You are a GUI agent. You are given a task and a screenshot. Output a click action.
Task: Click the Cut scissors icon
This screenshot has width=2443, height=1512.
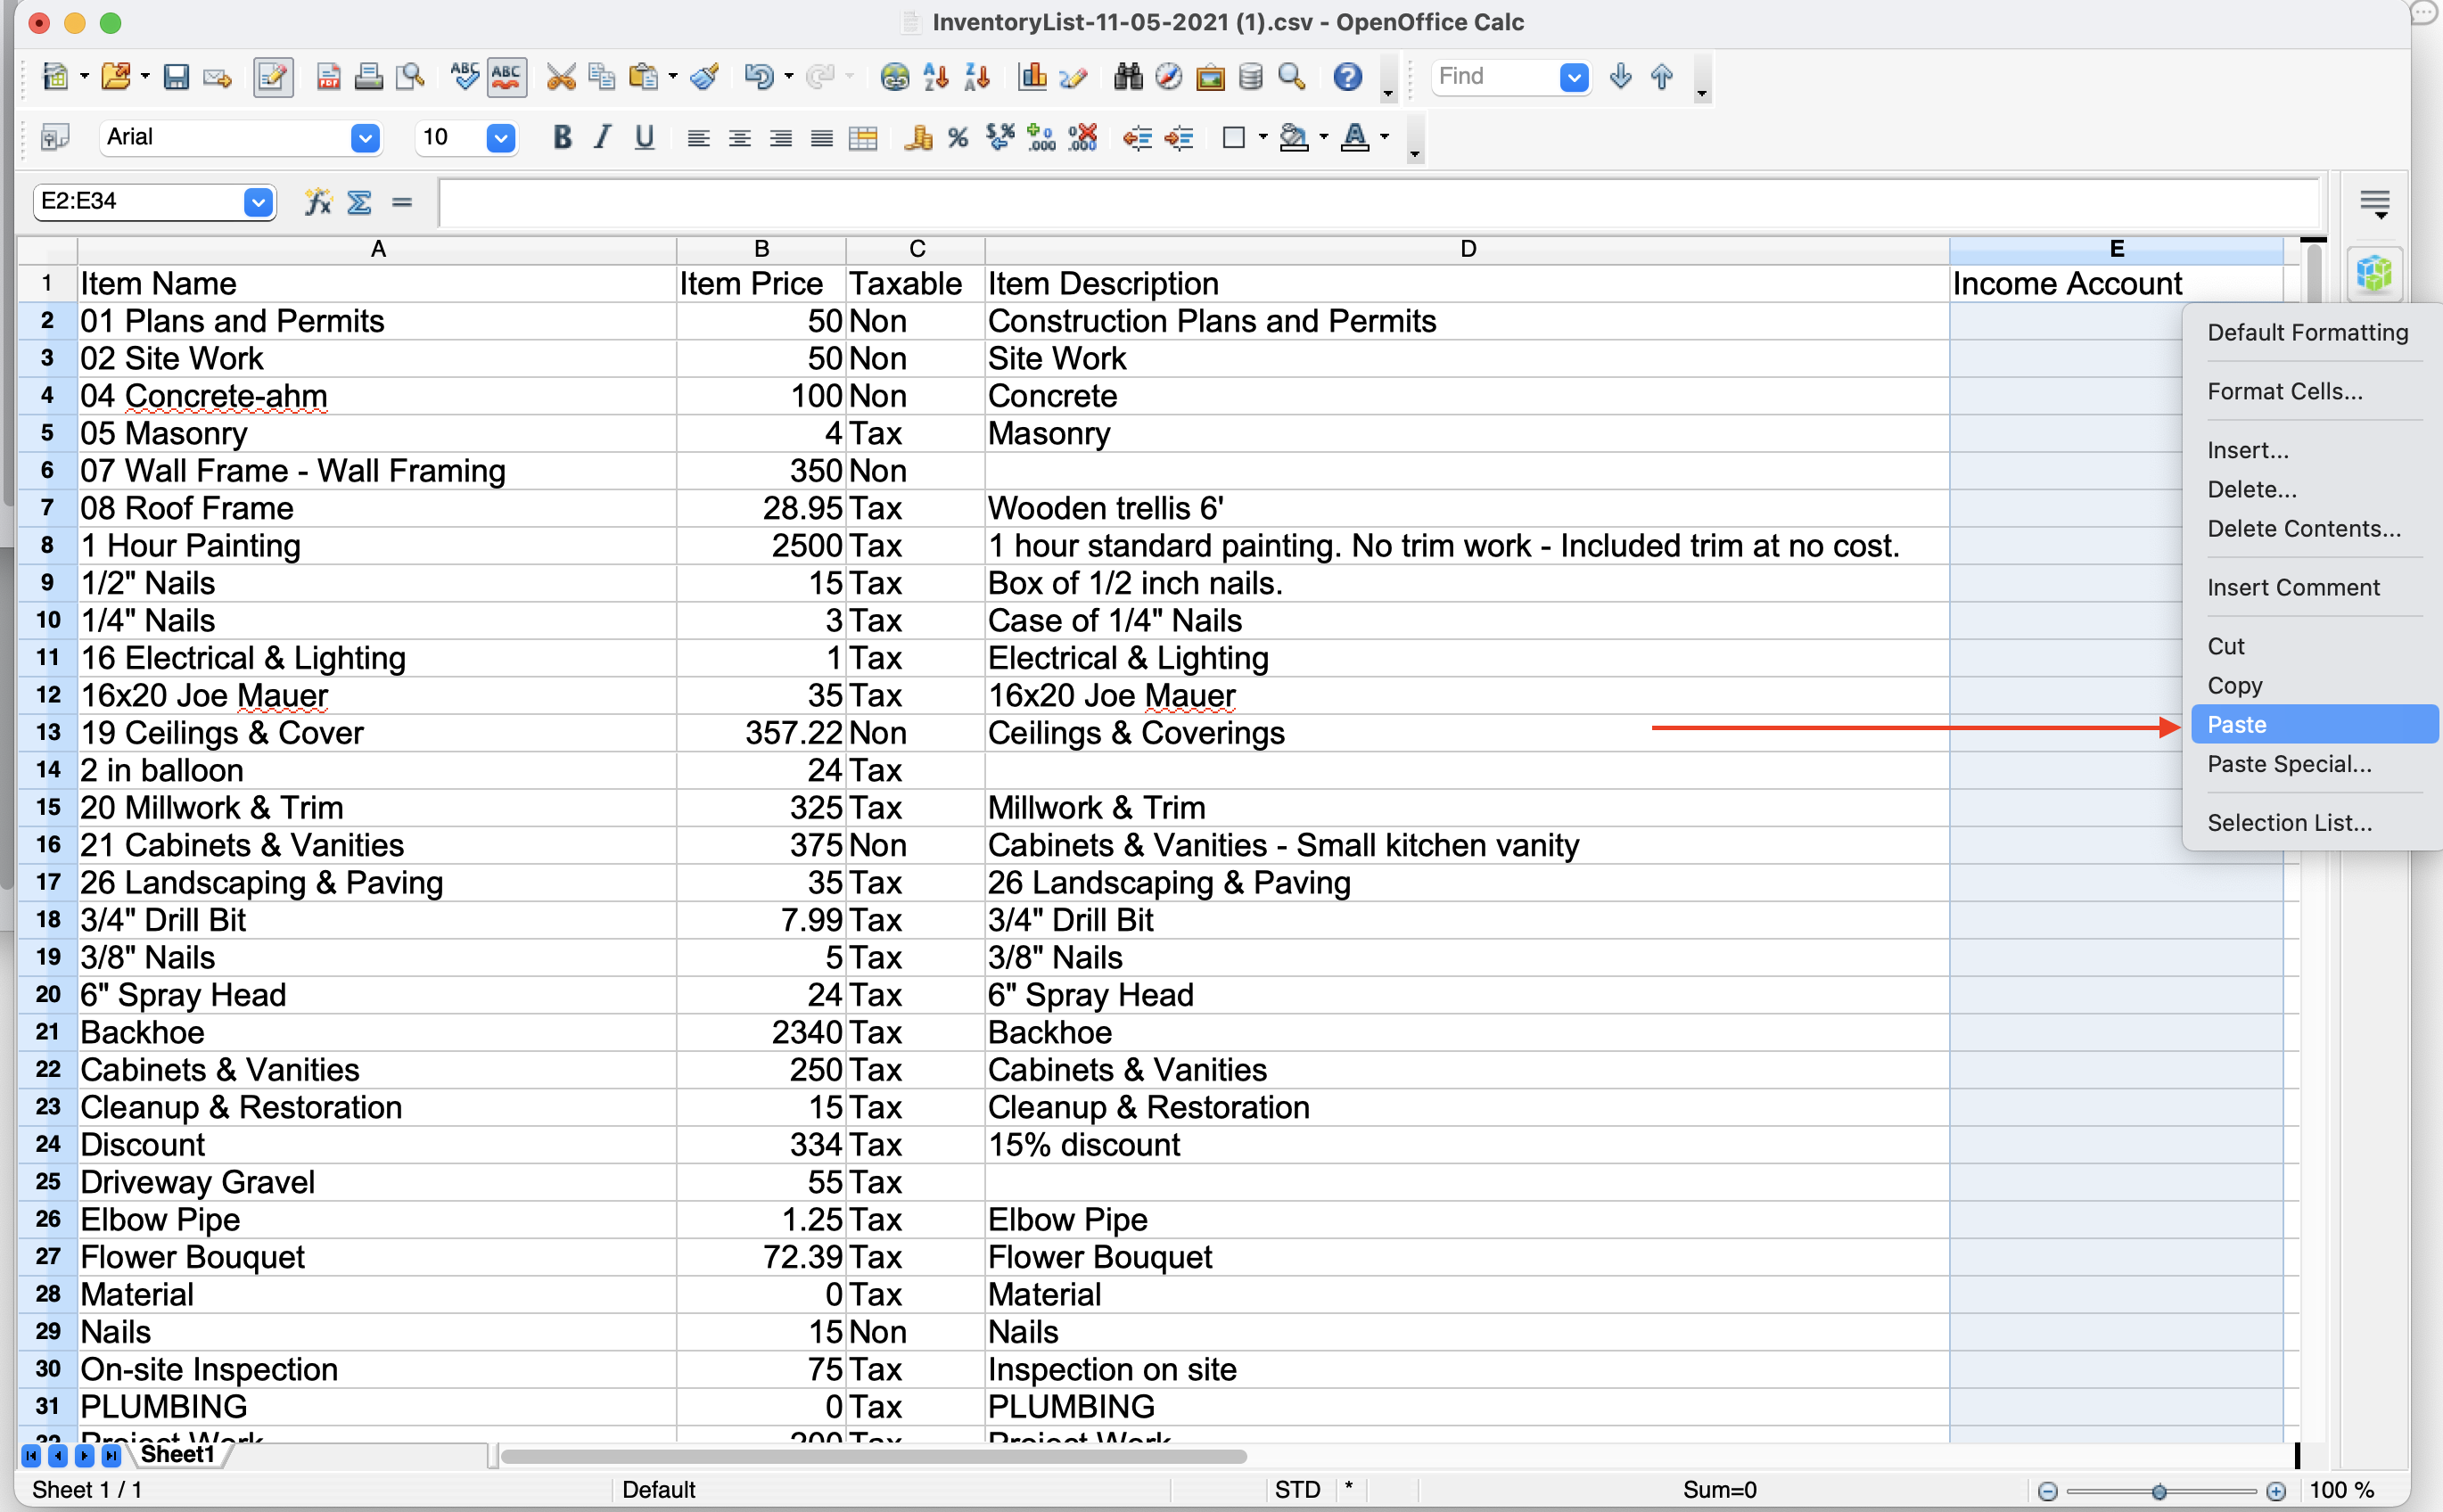(x=561, y=77)
